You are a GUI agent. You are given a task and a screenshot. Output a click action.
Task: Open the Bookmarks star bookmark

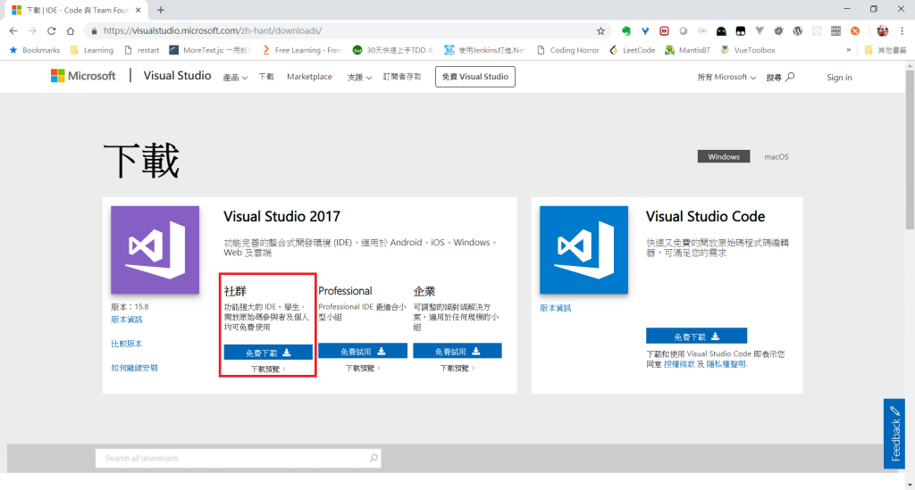point(35,50)
